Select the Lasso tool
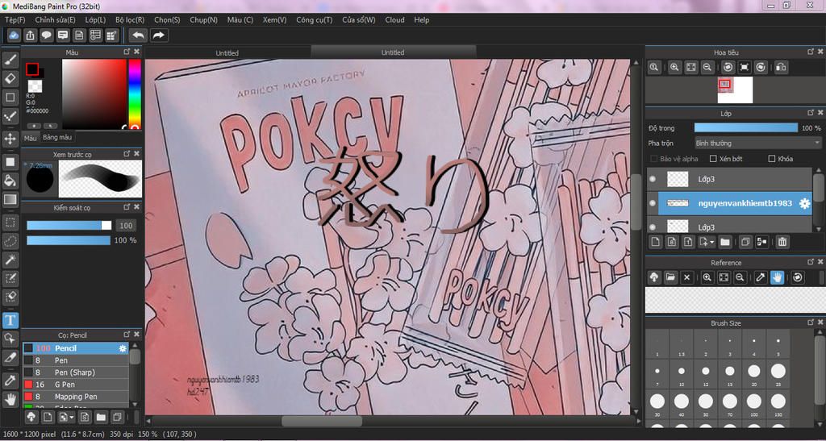This screenshot has width=826, height=441. pos(10,241)
